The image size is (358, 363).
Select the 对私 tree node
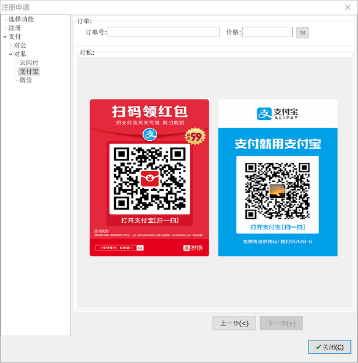tap(20, 54)
